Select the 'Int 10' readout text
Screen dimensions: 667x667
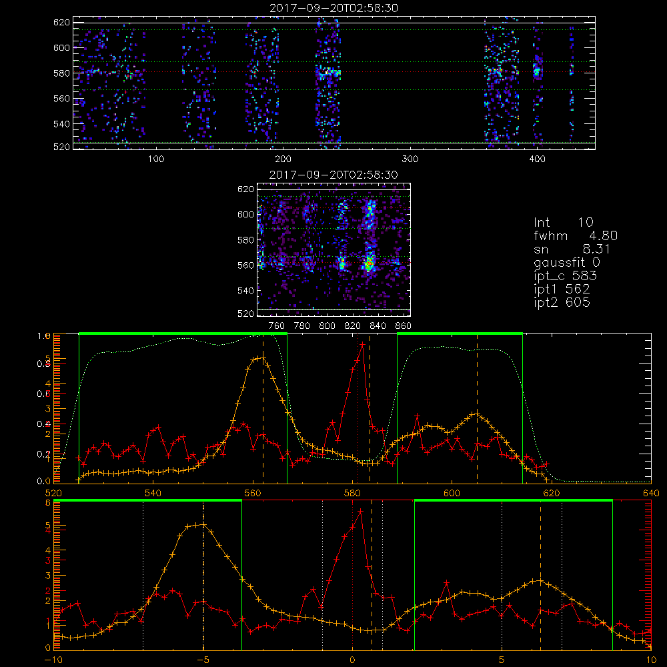(563, 222)
